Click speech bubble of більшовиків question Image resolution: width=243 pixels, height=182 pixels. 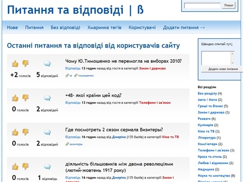pos(47,166)
